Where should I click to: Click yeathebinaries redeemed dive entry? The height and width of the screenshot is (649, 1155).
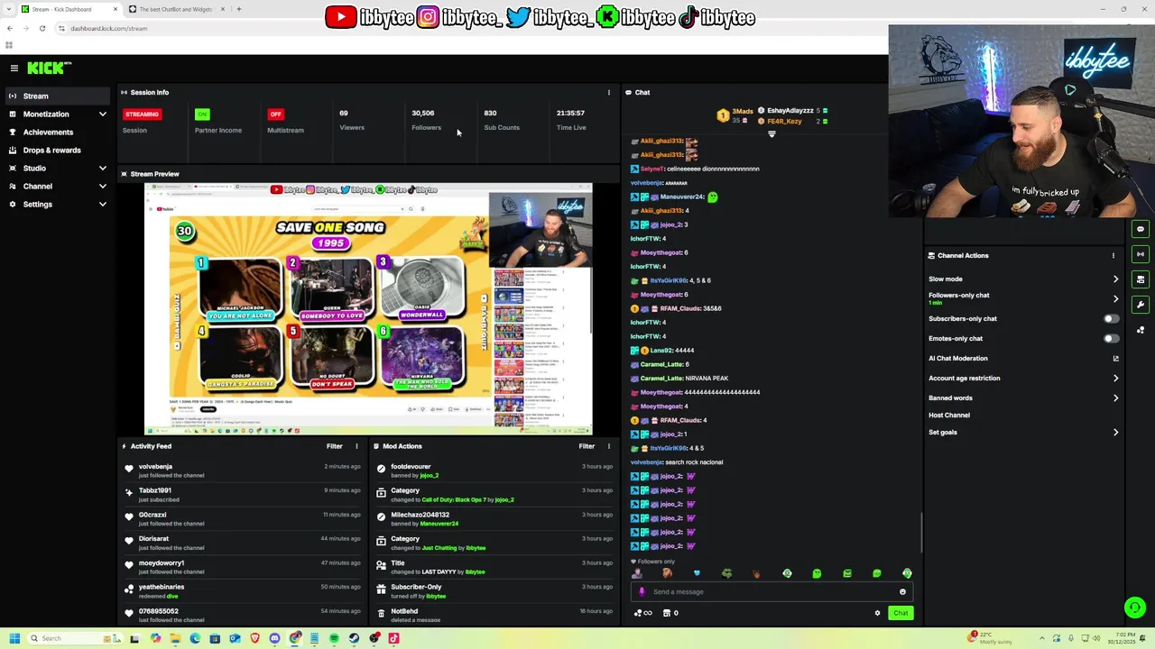click(242, 591)
